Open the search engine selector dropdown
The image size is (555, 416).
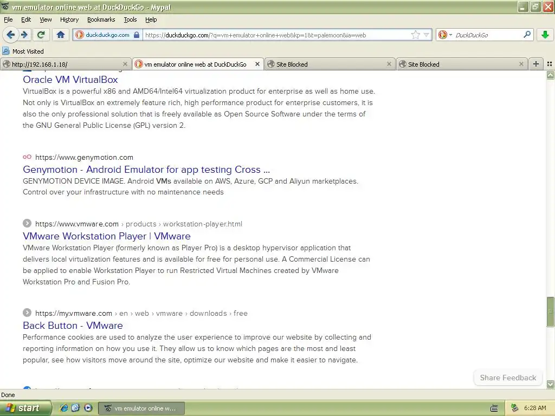pyautogui.click(x=445, y=35)
